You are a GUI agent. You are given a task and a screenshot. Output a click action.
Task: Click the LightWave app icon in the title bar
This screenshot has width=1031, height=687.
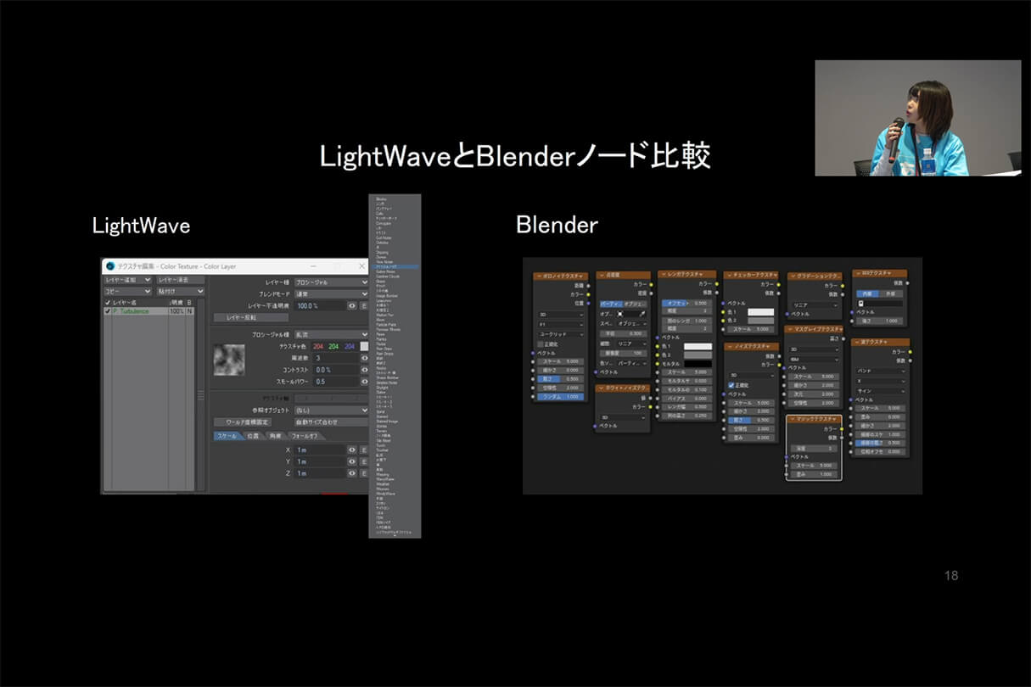[x=109, y=266]
